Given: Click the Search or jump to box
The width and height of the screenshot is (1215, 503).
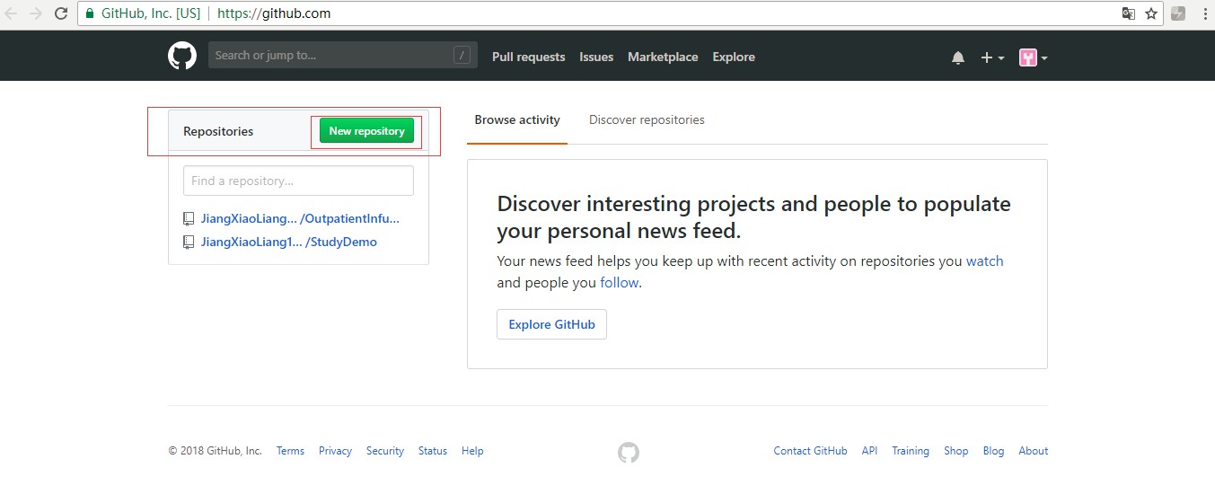Looking at the screenshot, I should (x=343, y=56).
